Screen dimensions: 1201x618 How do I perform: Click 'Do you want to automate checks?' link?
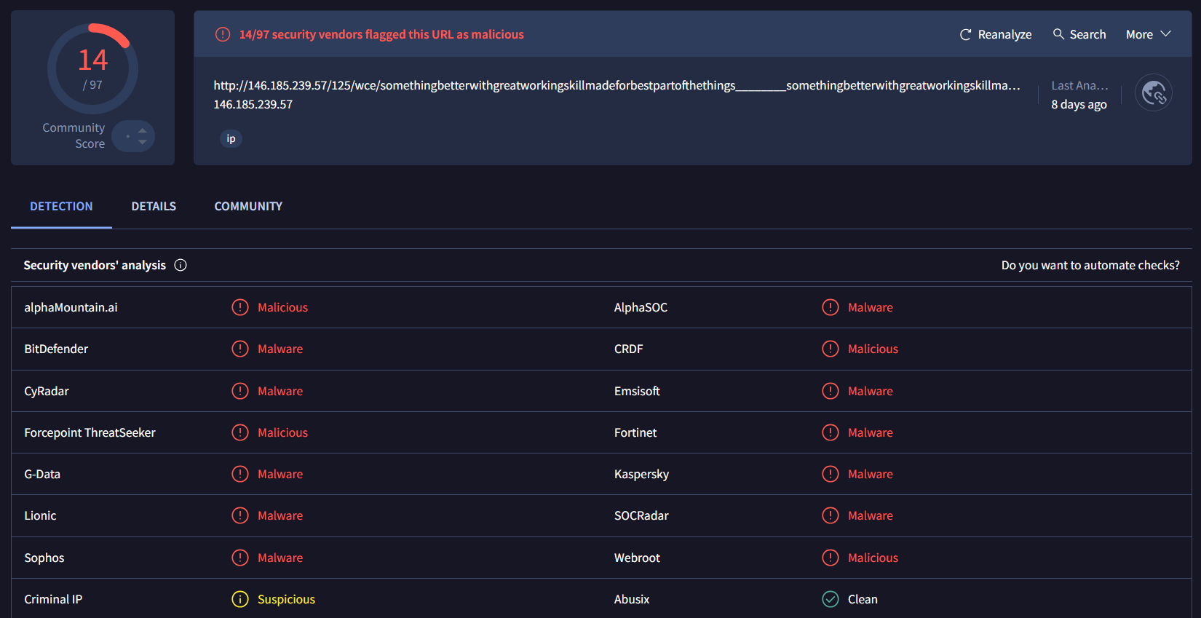click(x=1090, y=266)
